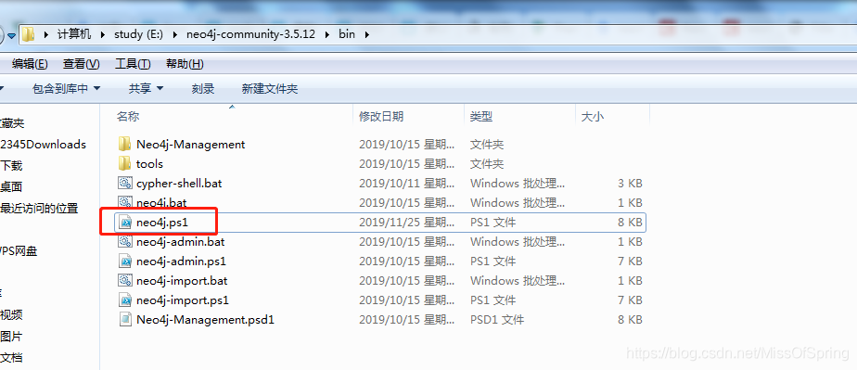Image resolution: width=857 pixels, height=370 pixels.
Task: Sort by 大小 column header
Action: click(593, 117)
